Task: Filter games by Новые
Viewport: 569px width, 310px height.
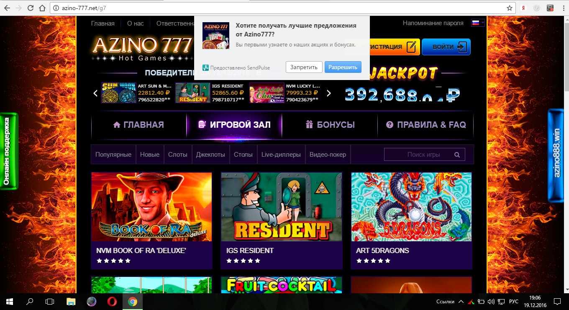Action: click(x=150, y=155)
